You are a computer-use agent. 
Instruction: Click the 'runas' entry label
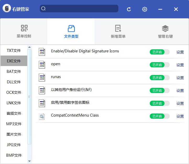coord(56,77)
